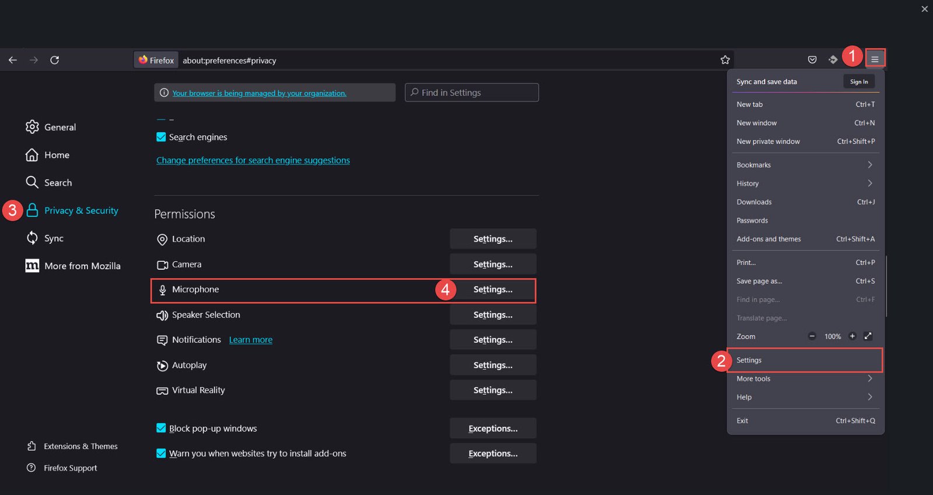Click the zoom out minus icon

click(812, 336)
